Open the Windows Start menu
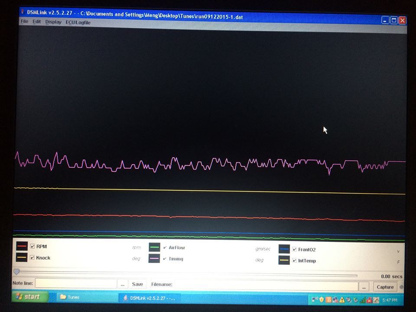Image resolution: width=416 pixels, height=312 pixels. click(30, 296)
